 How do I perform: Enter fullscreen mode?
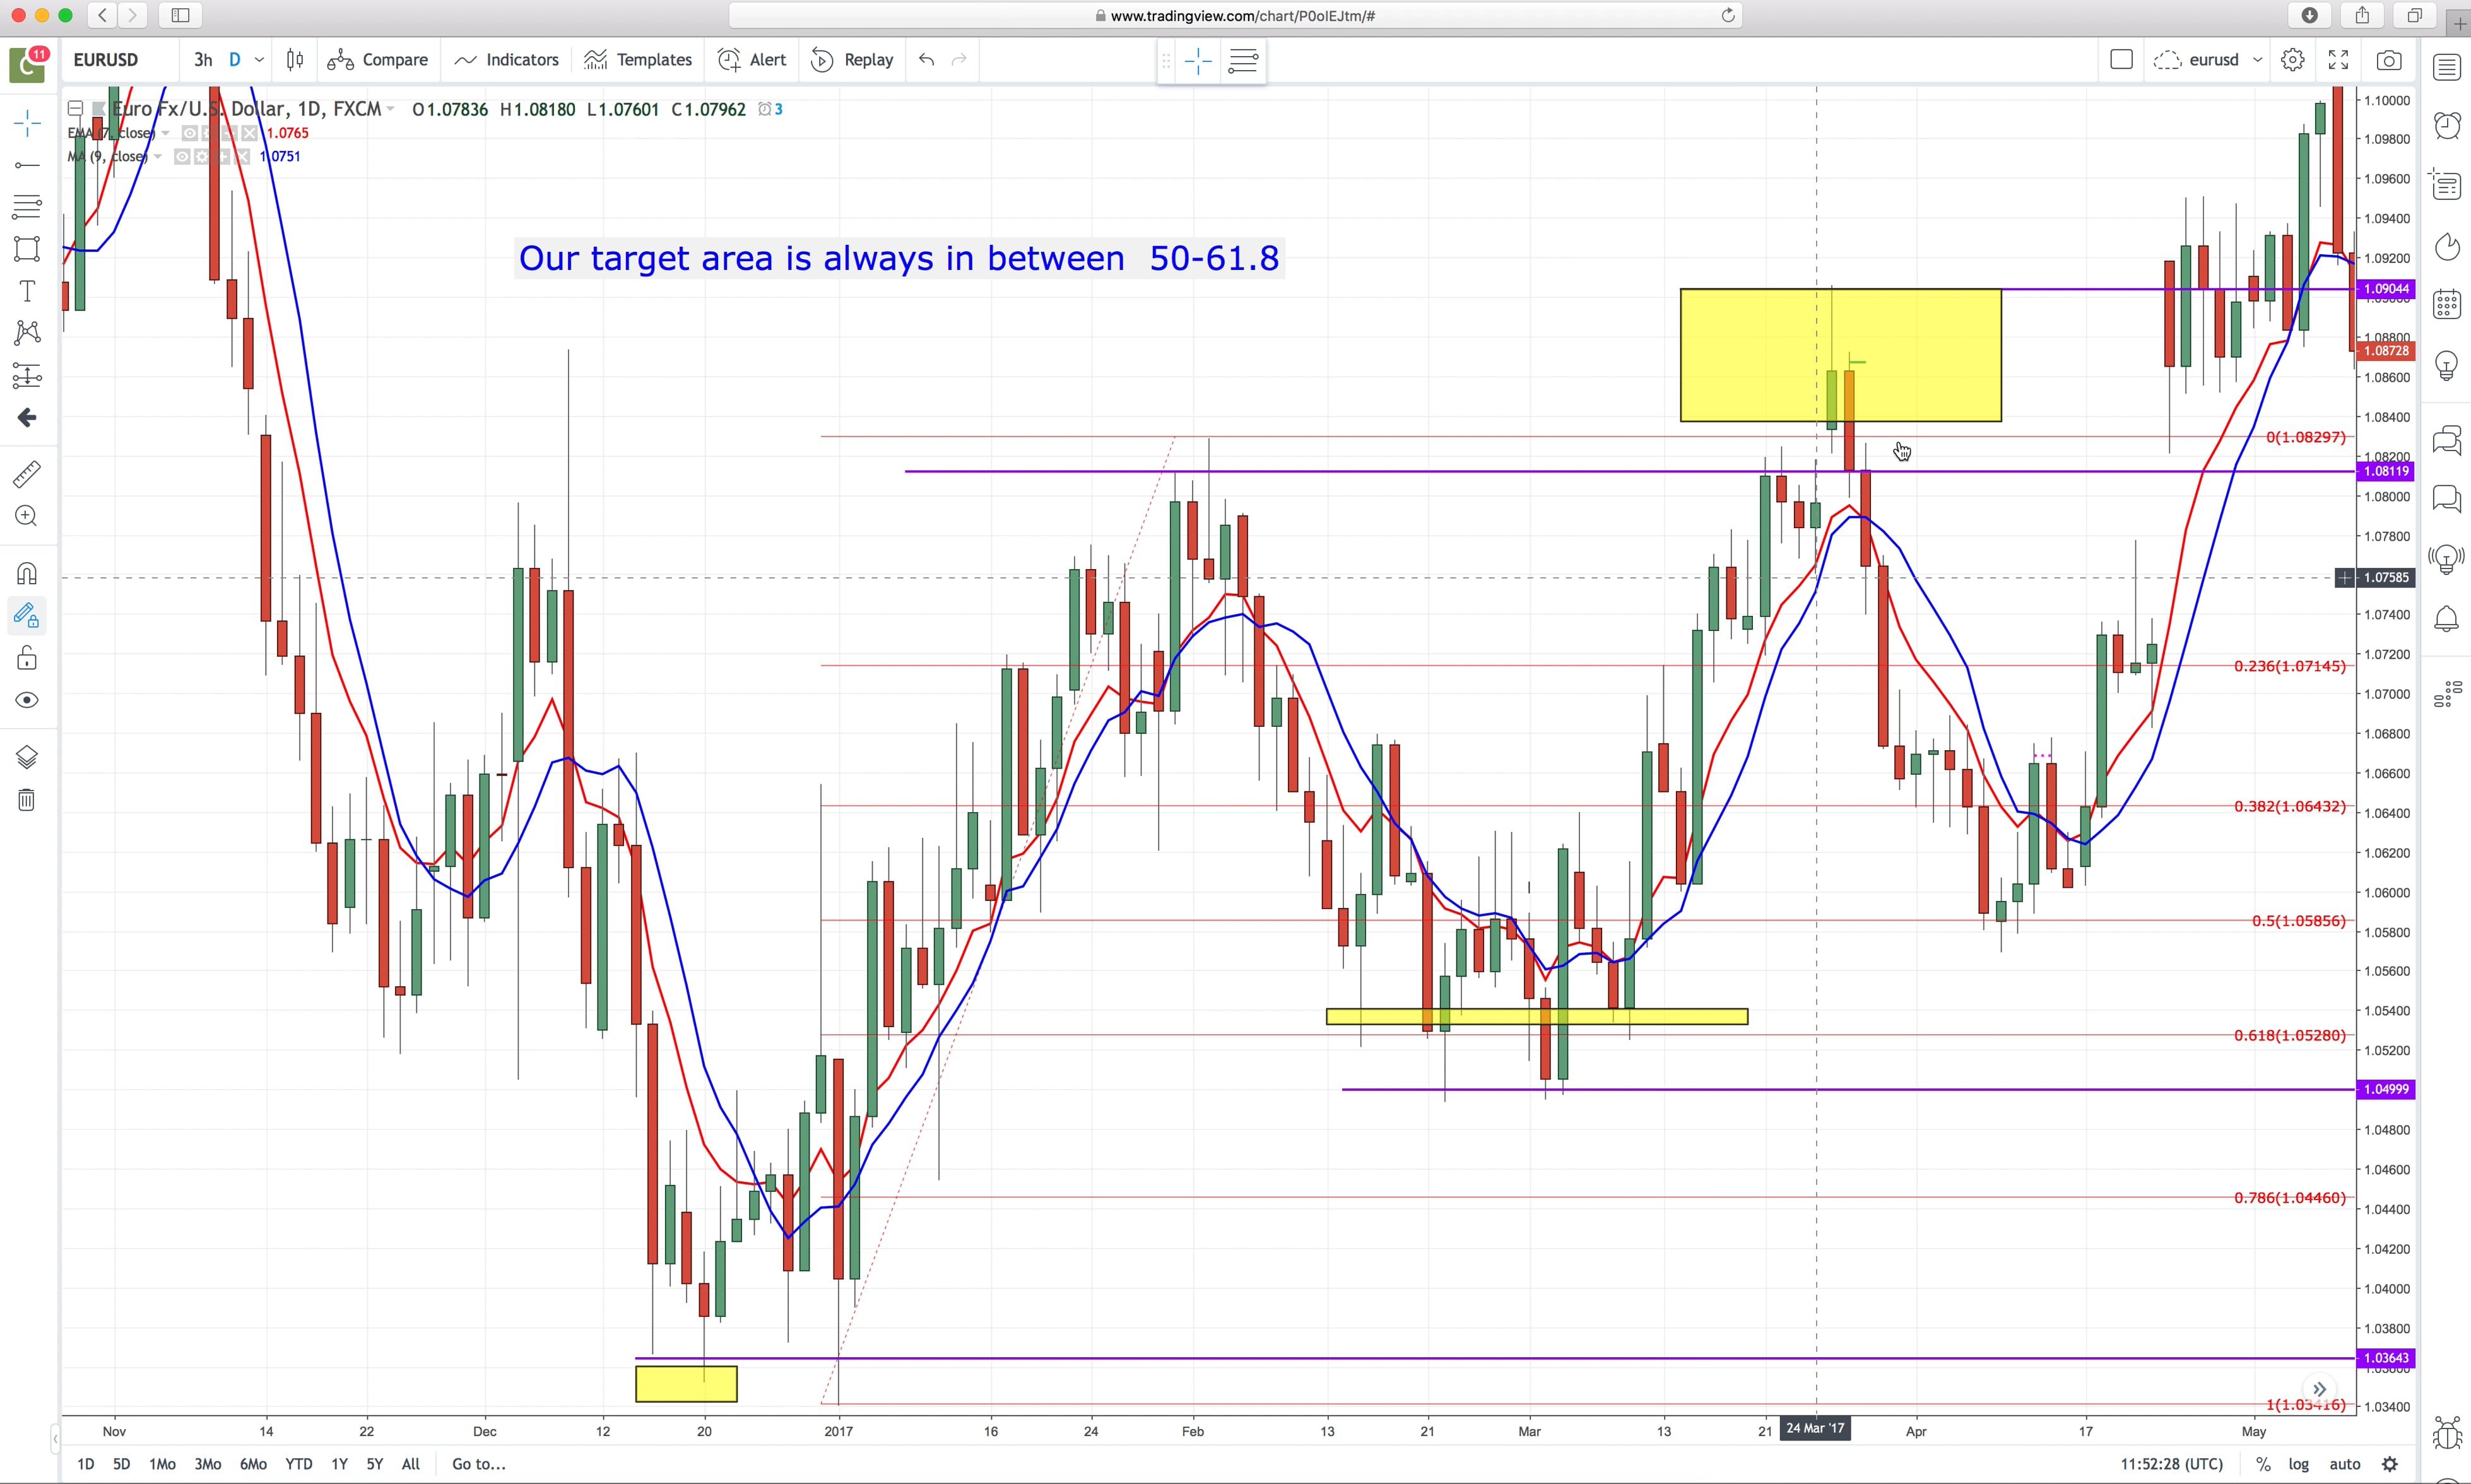pos(2339,60)
